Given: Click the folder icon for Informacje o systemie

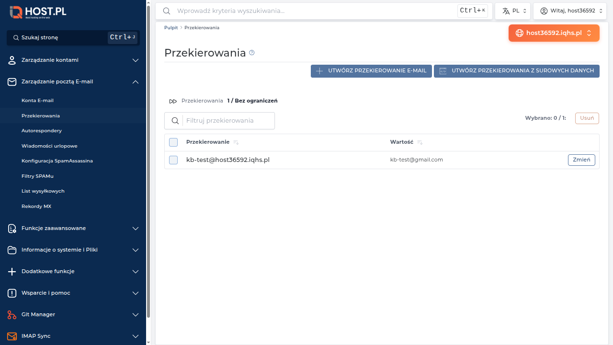Looking at the screenshot, I should tap(12, 250).
